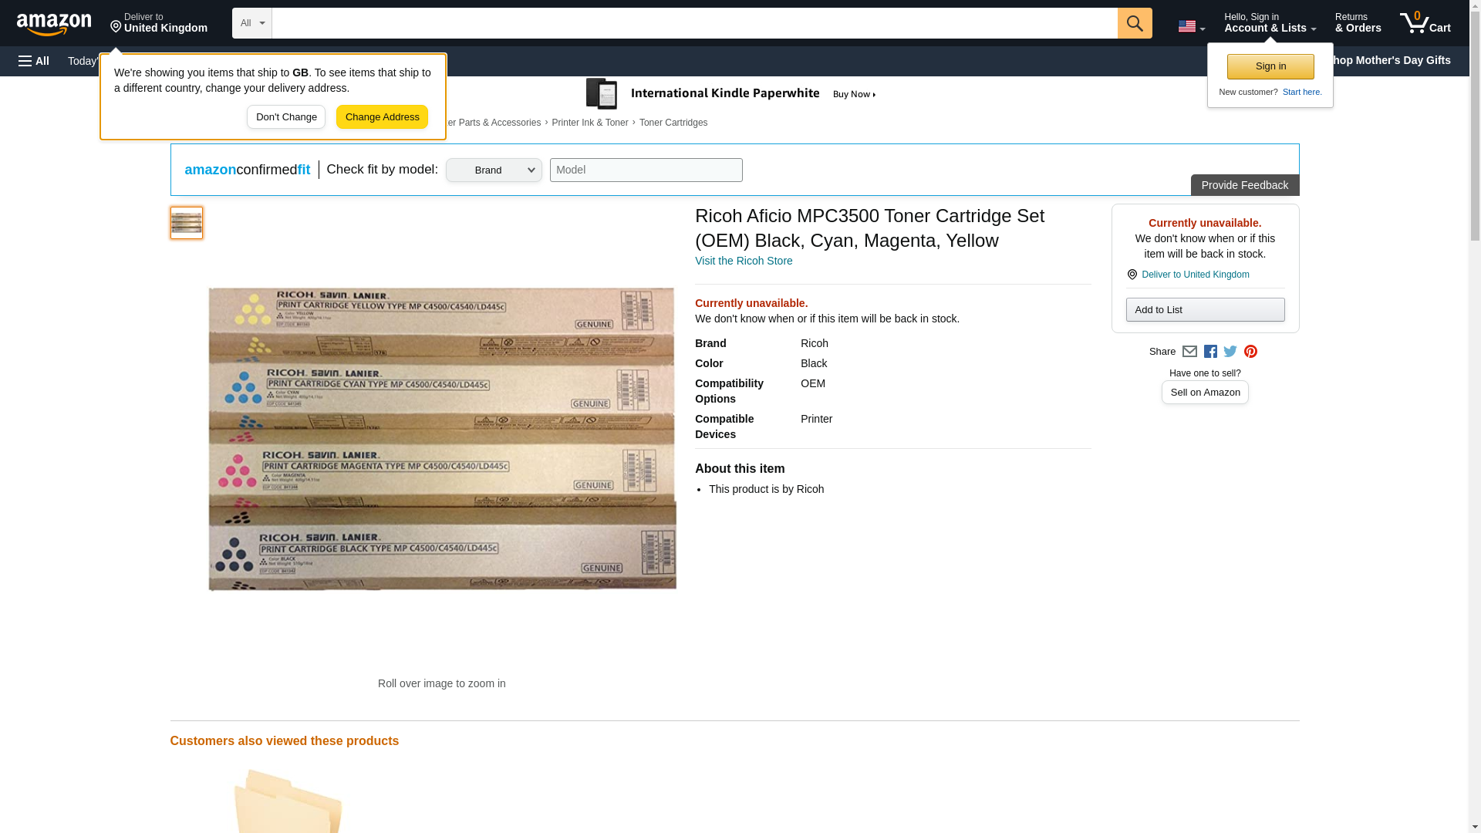Click the Toner Cartridges breadcrumb
This screenshot has height=833, width=1481.
[x=673, y=123]
